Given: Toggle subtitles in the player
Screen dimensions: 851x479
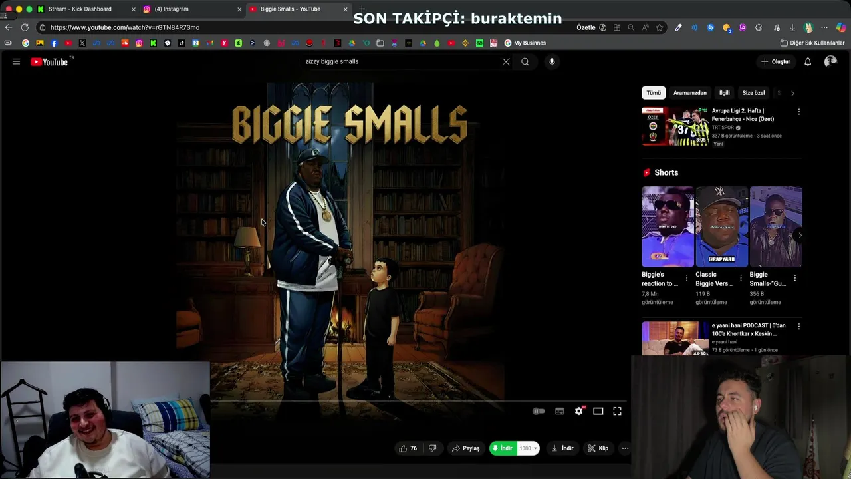Looking at the screenshot, I should point(560,411).
